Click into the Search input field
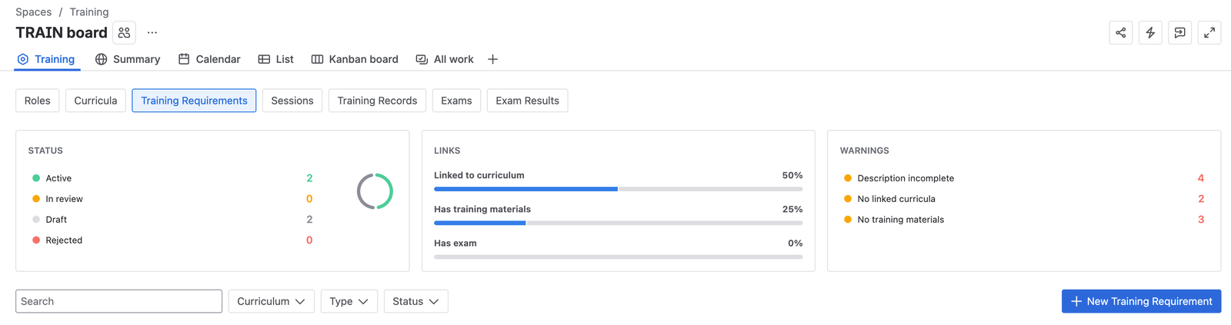This screenshot has height=325, width=1231. pyautogui.click(x=118, y=301)
